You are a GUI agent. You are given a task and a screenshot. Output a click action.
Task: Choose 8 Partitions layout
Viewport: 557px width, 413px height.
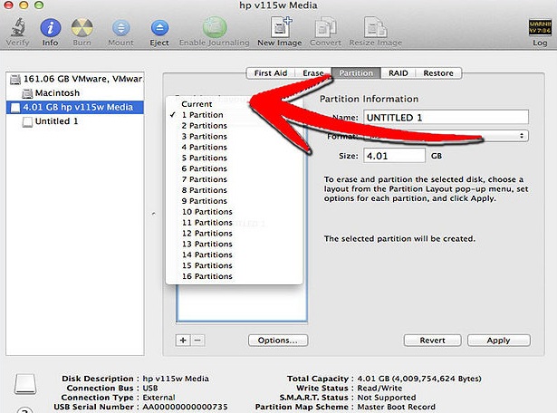[x=234, y=190]
